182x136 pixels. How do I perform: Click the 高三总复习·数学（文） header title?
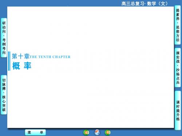point(145,4)
